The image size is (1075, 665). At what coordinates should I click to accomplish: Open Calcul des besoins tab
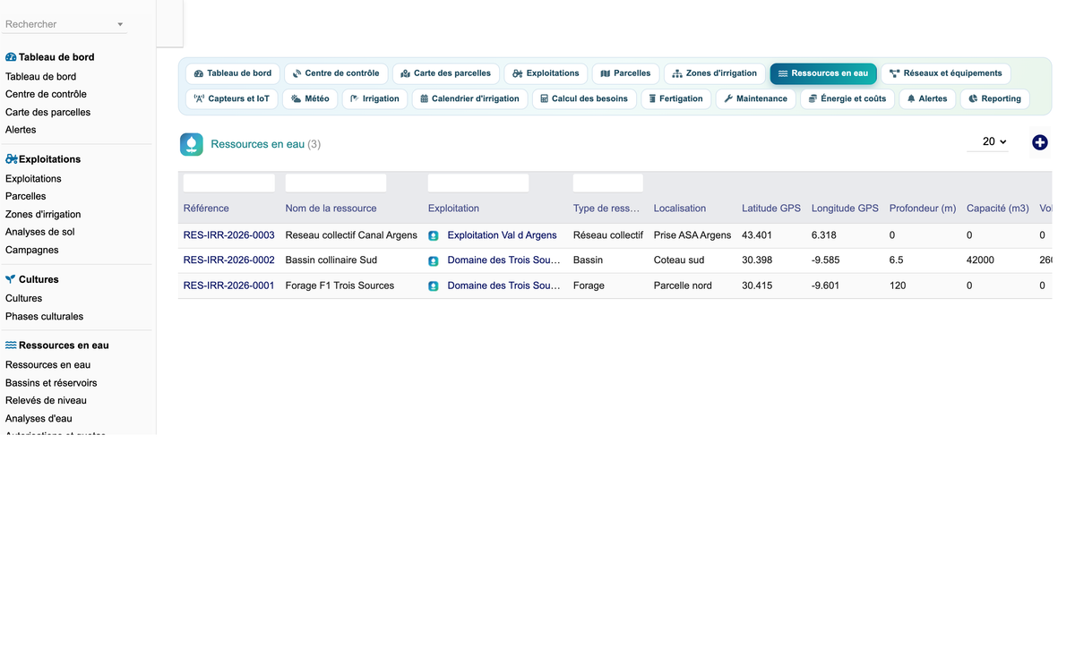point(584,98)
